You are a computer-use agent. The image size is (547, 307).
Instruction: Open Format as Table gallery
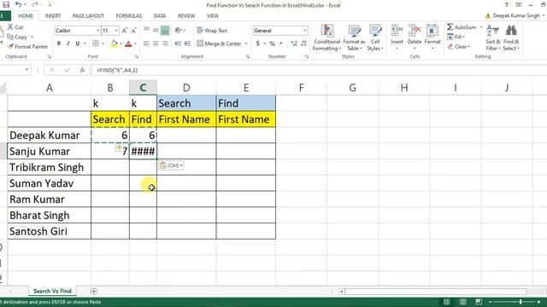(x=354, y=38)
